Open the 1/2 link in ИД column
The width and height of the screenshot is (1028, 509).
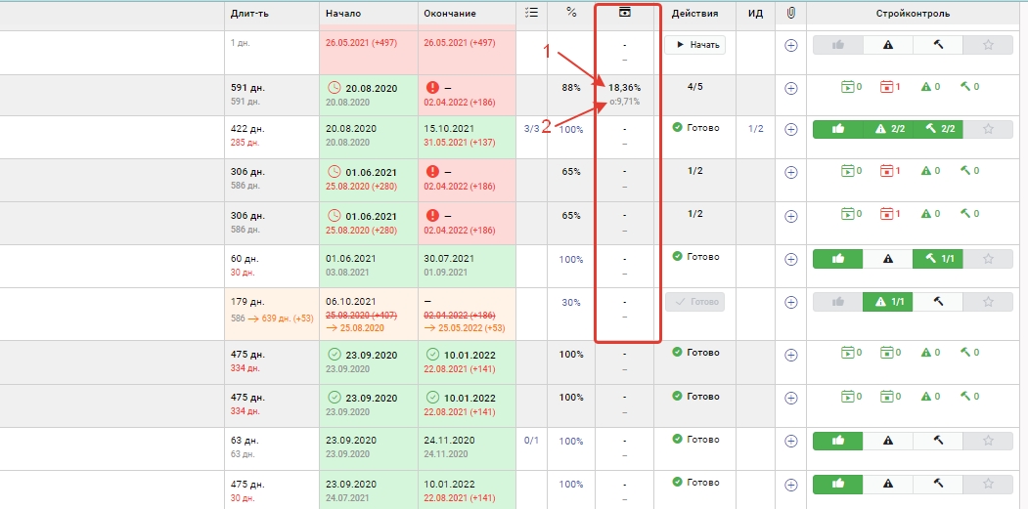tap(755, 128)
